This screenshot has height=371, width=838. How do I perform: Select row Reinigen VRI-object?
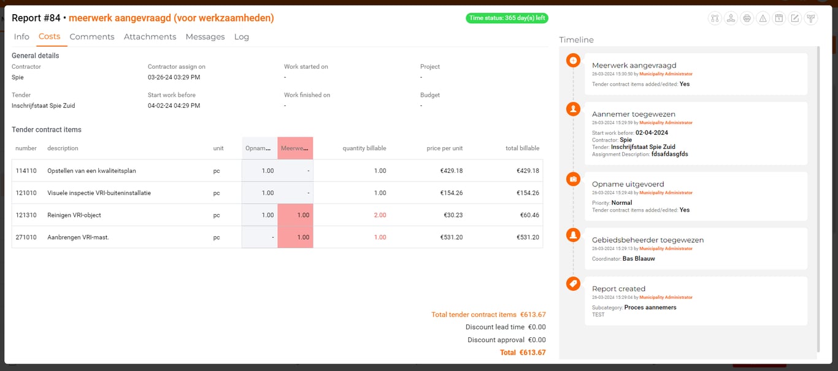[277, 215]
